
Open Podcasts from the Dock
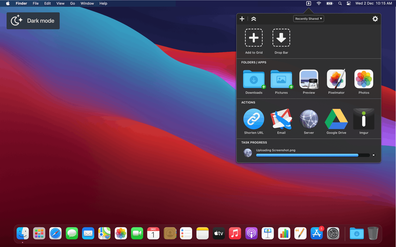(x=251, y=233)
